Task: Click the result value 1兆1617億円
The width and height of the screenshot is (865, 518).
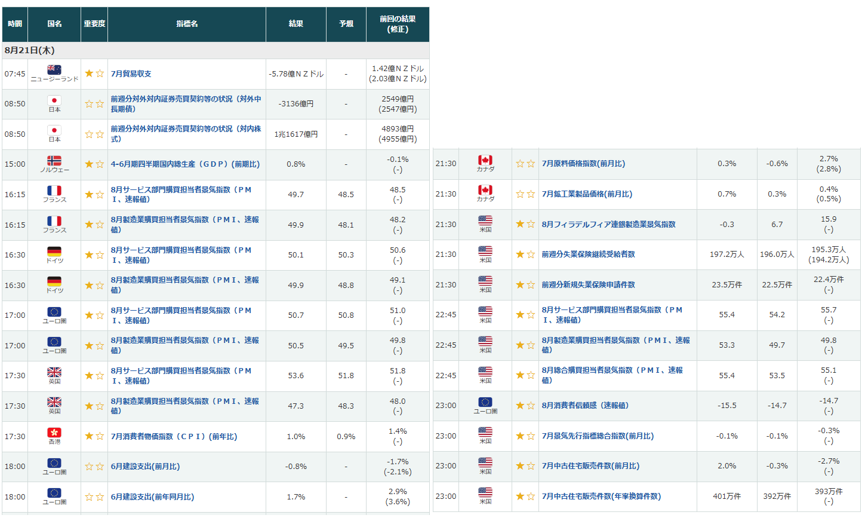Action: click(296, 134)
